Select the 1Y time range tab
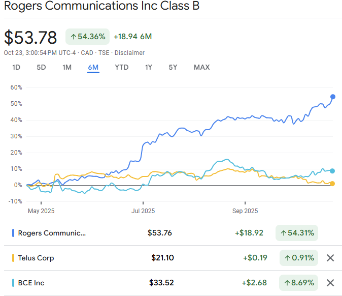The height and width of the screenshot is (296, 342). [x=149, y=67]
